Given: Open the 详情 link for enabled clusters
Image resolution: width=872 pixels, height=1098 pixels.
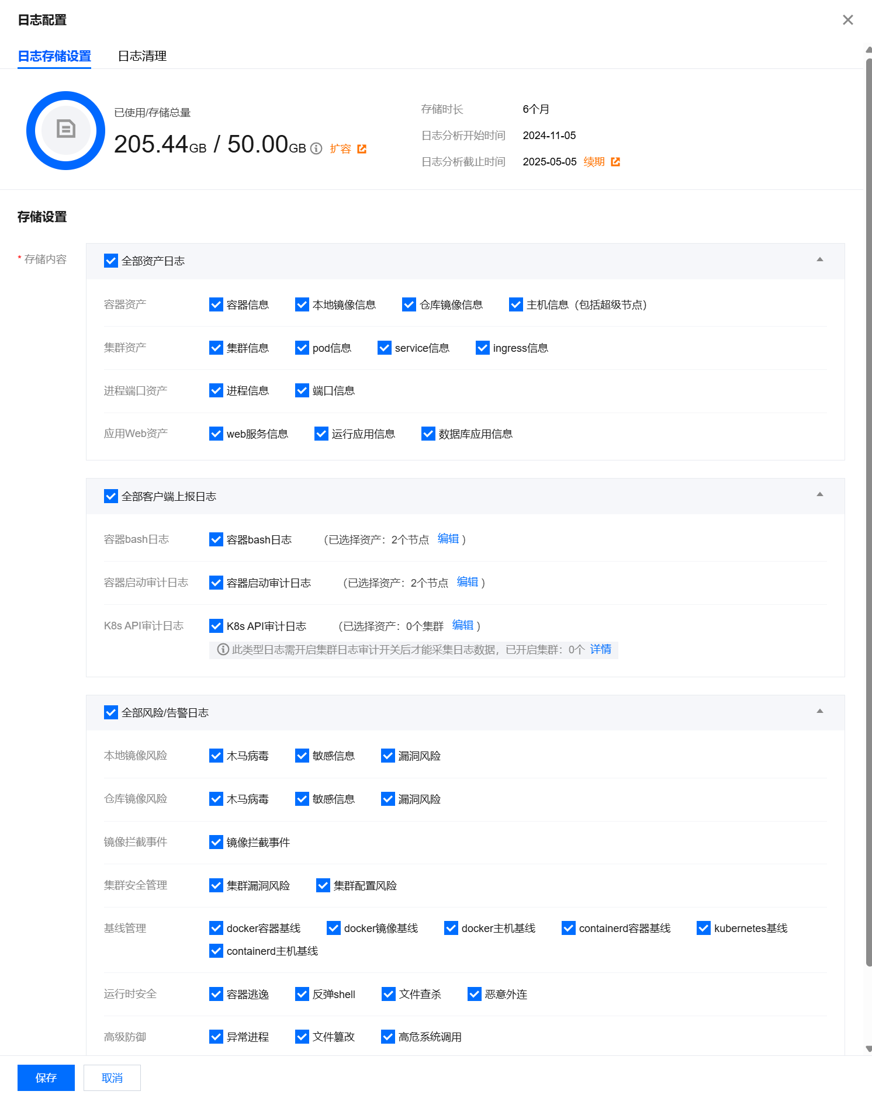Looking at the screenshot, I should point(601,649).
